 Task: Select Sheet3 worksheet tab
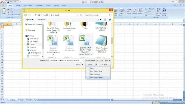coord(29,100)
